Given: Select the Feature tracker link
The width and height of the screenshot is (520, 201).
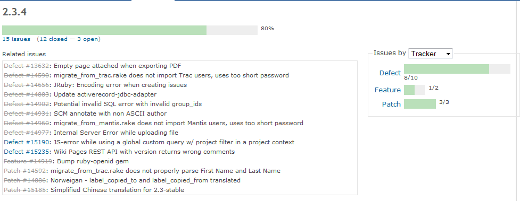Looking at the screenshot, I should click(387, 90).
